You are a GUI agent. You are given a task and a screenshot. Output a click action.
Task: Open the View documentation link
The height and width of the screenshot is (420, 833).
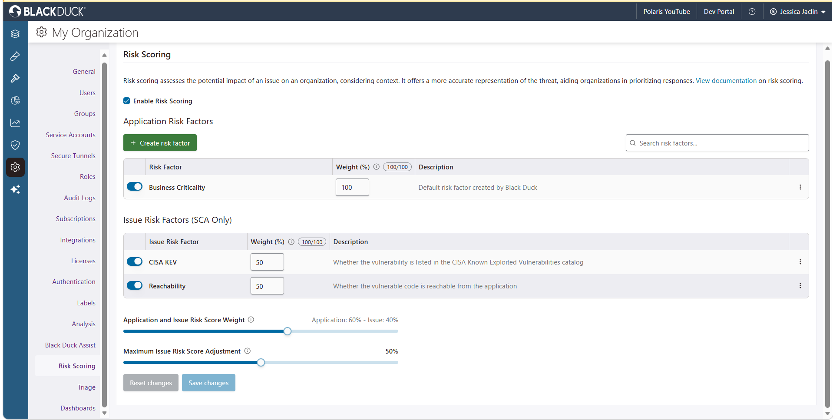pos(726,81)
